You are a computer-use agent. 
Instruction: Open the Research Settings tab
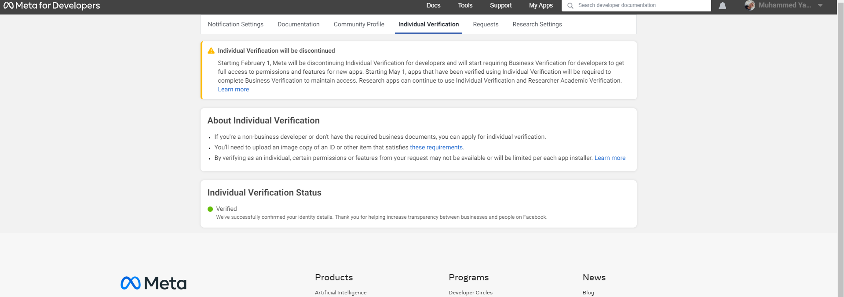pos(537,24)
